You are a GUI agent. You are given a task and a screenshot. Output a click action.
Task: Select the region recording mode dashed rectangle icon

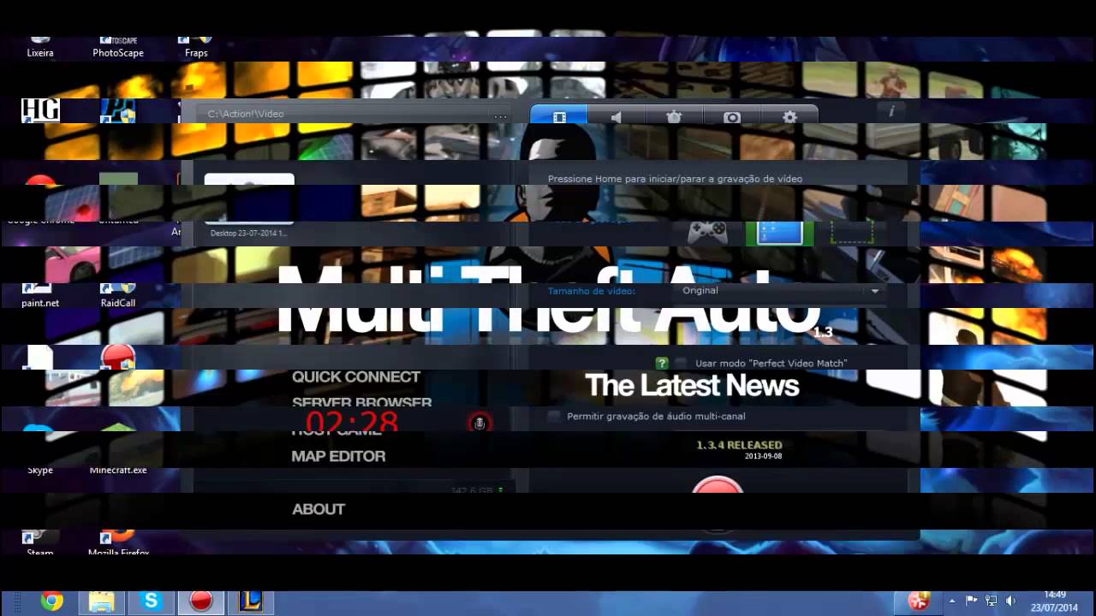(852, 232)
